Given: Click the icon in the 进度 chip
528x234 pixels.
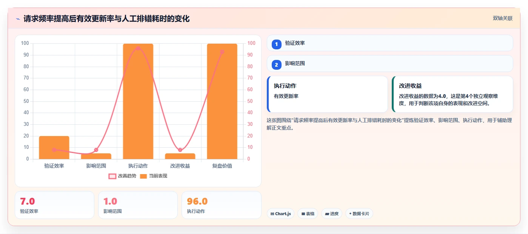Looking at the screenshot, I should (x=327, y=214).
